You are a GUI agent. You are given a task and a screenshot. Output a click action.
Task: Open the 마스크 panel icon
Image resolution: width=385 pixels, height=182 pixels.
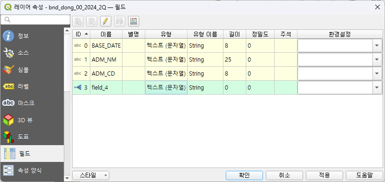[8, 103]
